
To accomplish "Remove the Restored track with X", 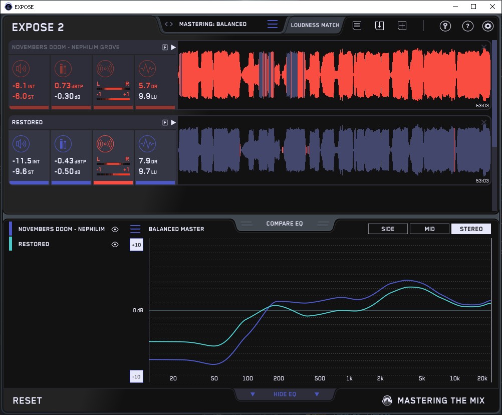I will coord(484,122).
